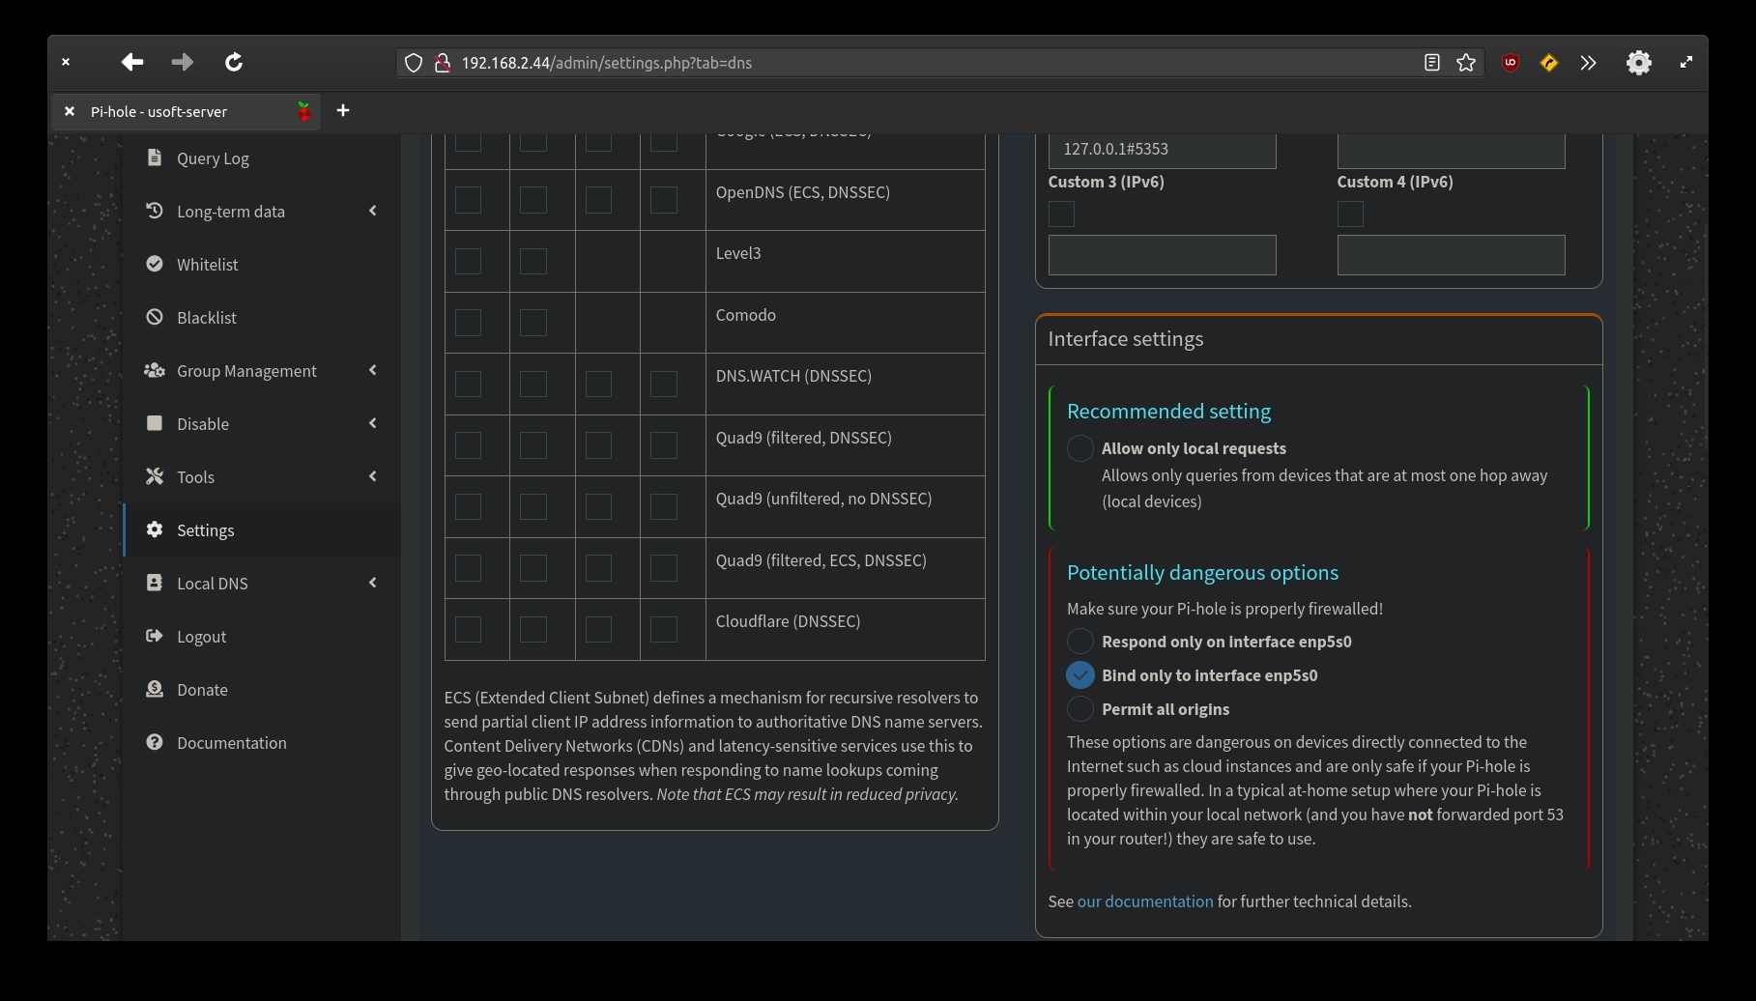
Task: Expand Local DNS submenu chevron
Action: 373,583
